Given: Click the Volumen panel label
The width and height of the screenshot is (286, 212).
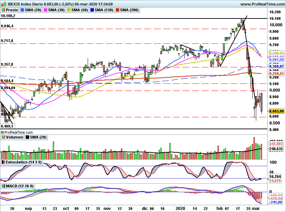Looking at the screenshot, I should (14, 137).
